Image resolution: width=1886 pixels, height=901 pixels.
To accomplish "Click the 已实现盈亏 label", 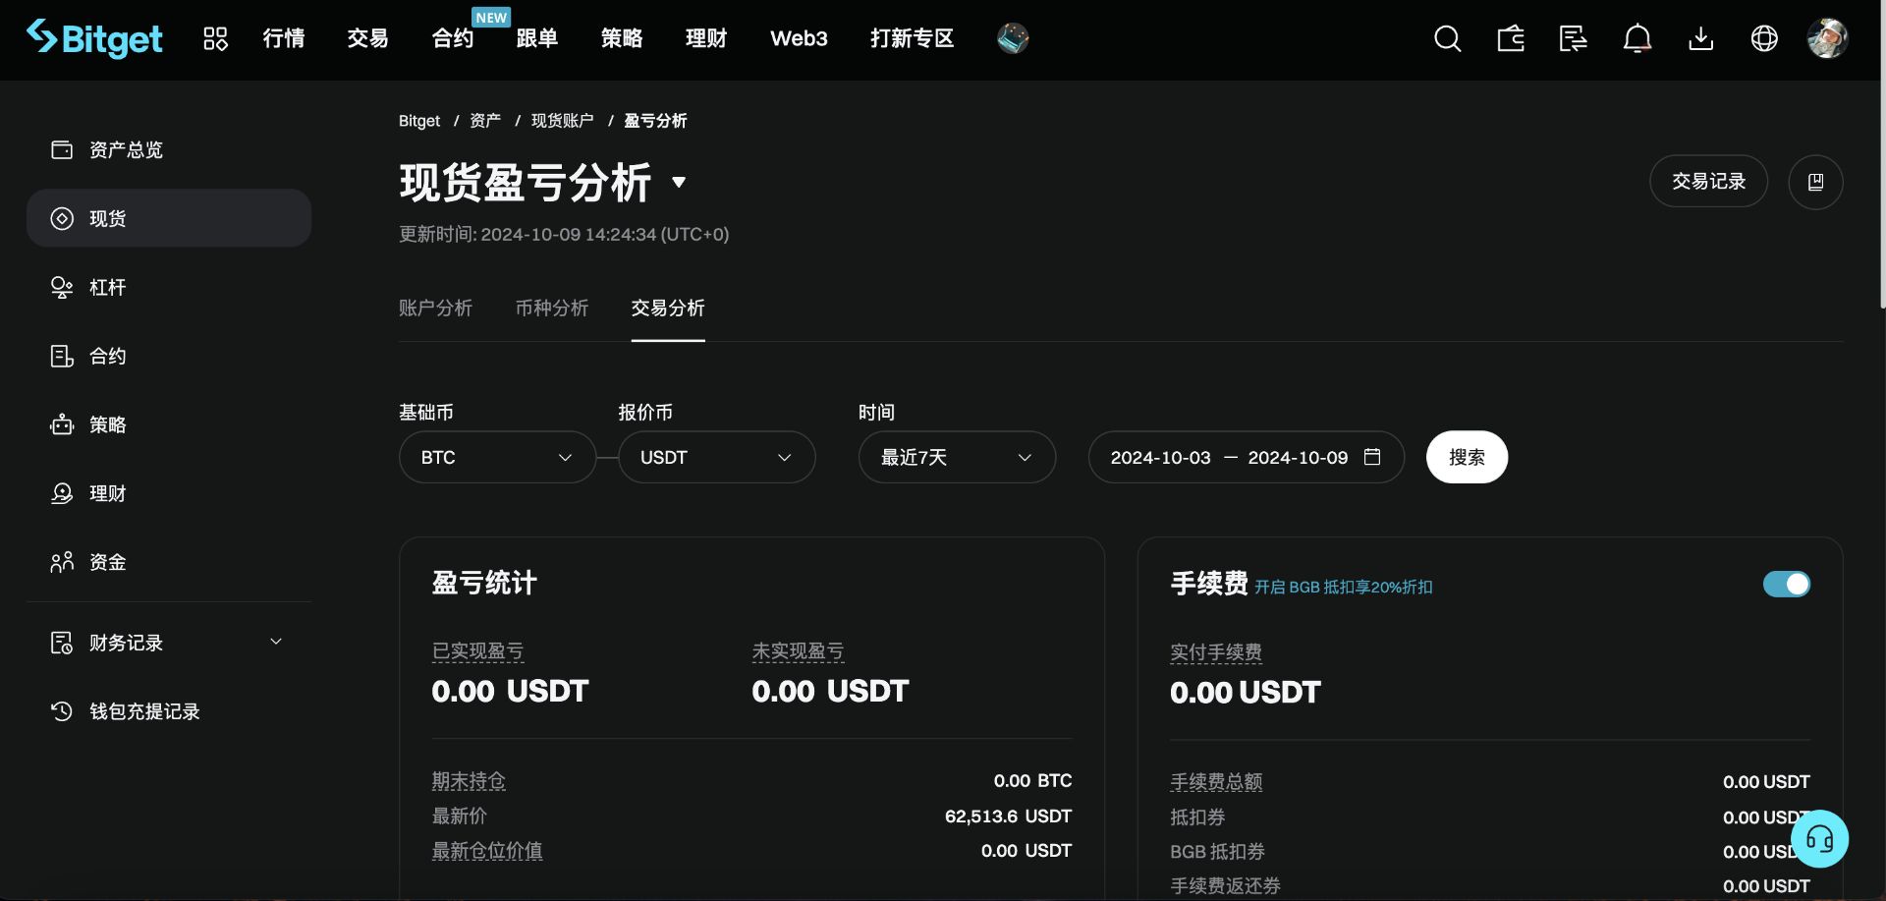I will tap(477, 651).
